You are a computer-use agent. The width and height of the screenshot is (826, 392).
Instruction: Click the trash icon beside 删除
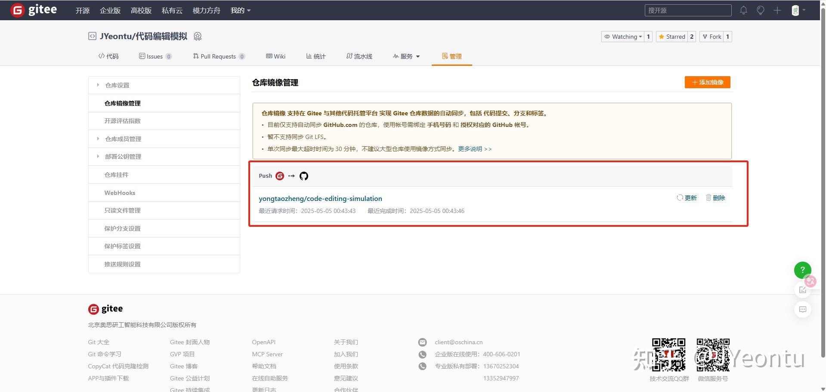[x=708, y=198]
